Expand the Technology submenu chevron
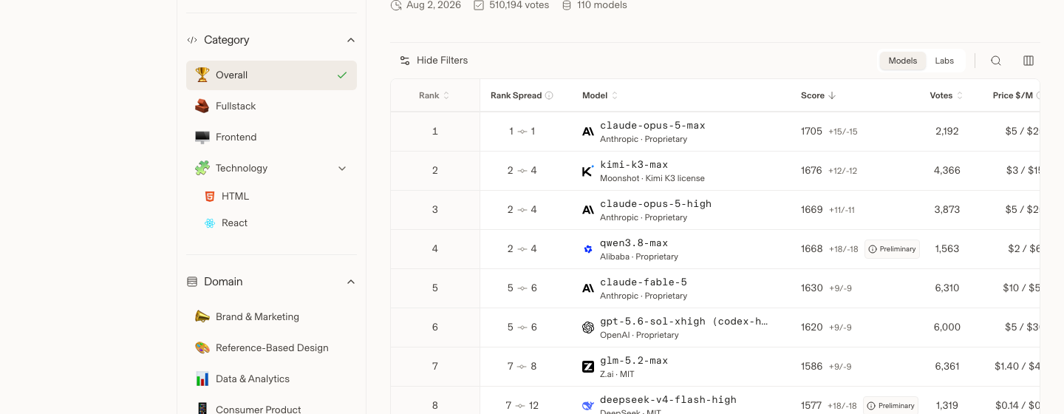1064x414 pixels. (x=342, y=169)
